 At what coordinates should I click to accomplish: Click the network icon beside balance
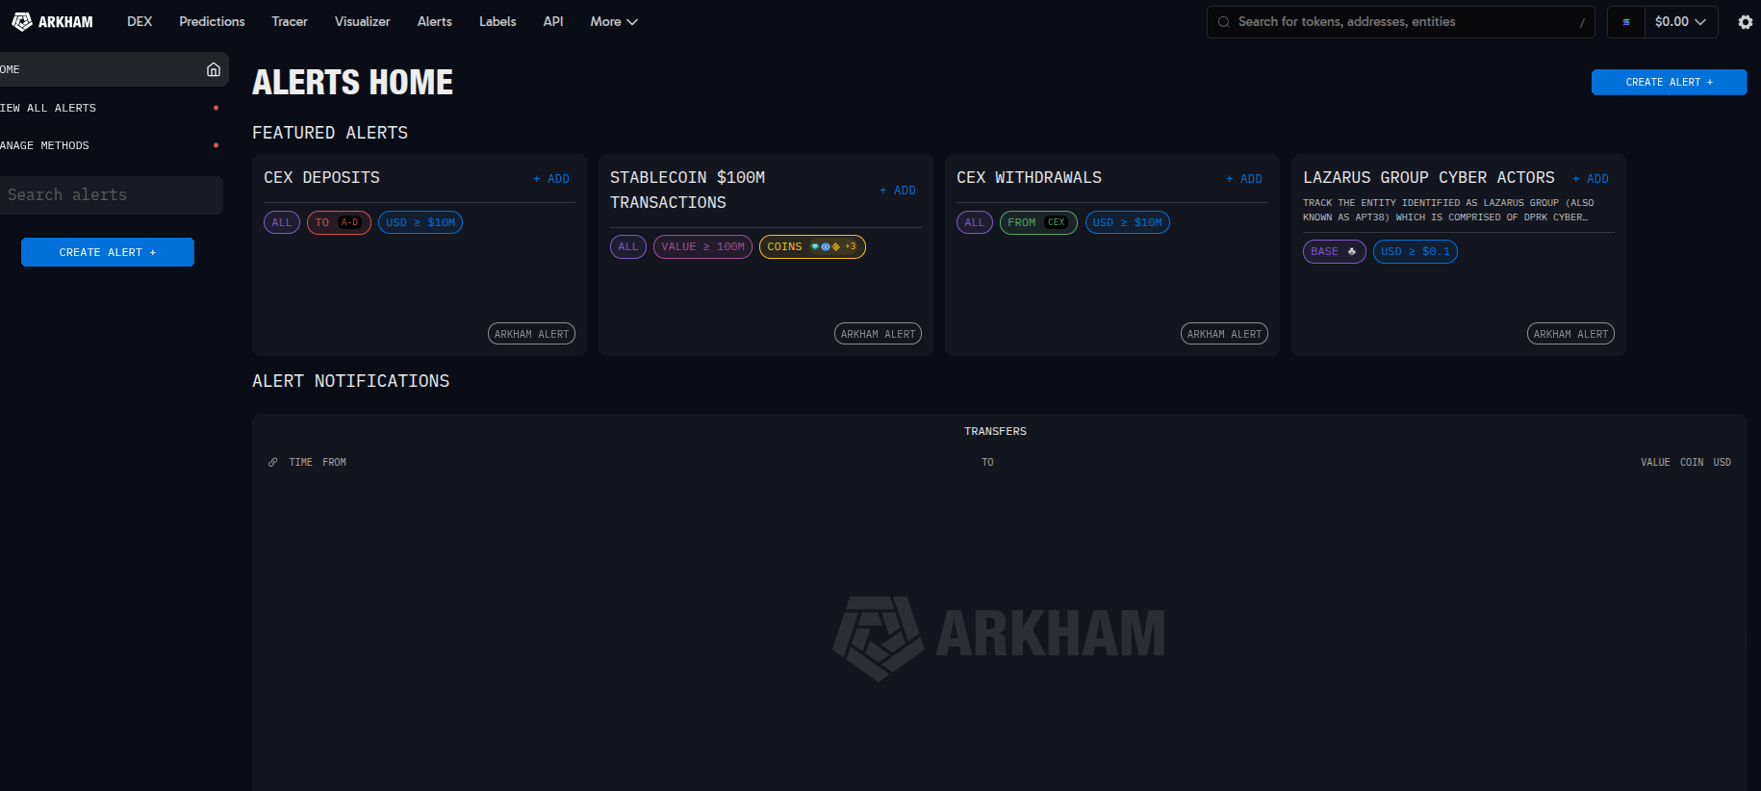[1626, 22]
